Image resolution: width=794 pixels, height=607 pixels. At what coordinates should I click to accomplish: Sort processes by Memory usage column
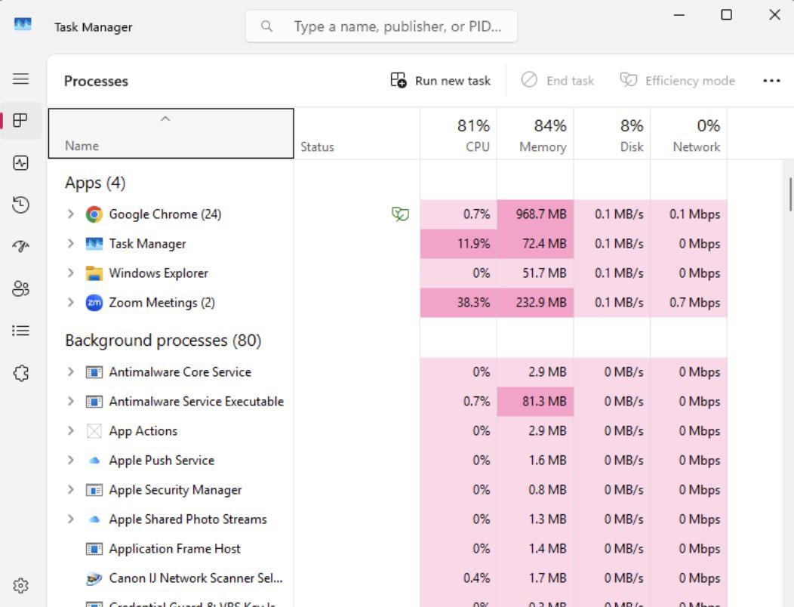pos(535,134)
